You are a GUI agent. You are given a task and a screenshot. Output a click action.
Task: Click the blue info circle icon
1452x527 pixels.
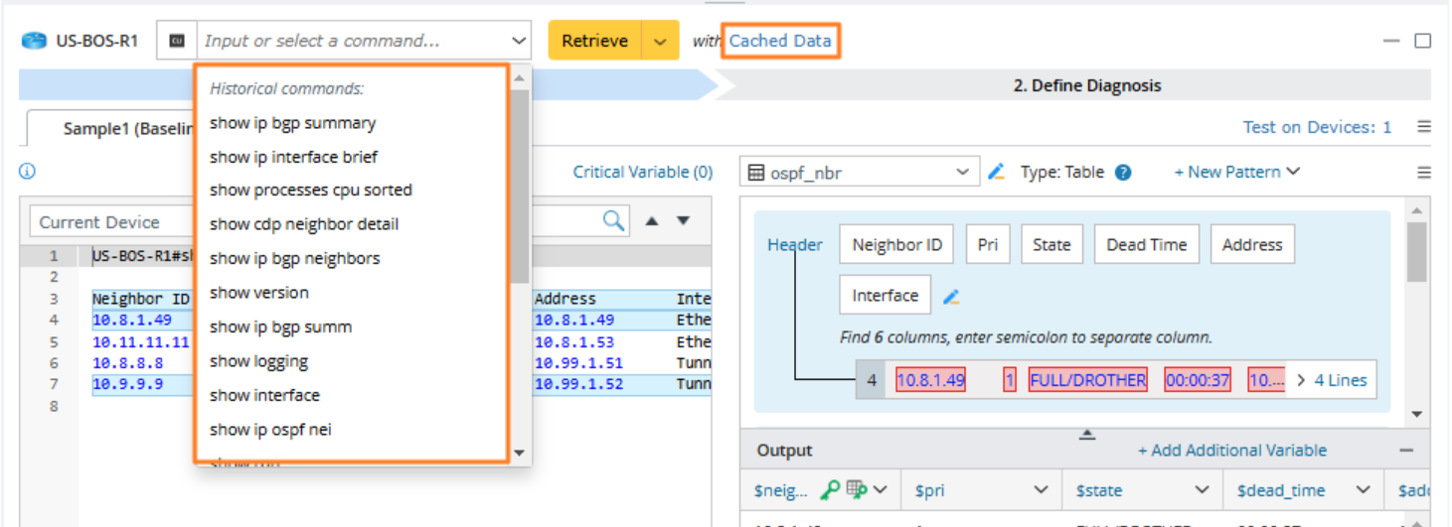pos(28,172)
